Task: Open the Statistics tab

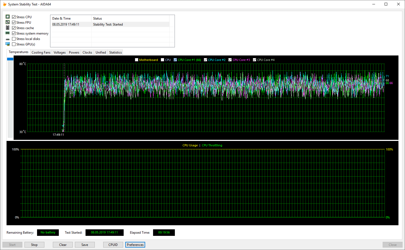Action: [x=115, y=53]
